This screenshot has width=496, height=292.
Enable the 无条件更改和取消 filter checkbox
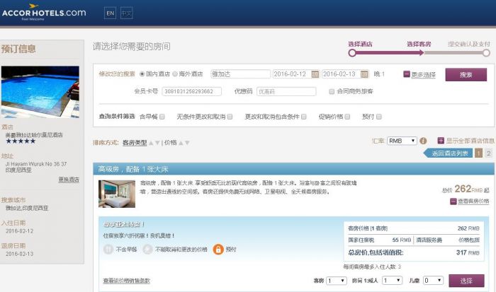(230, 117)
